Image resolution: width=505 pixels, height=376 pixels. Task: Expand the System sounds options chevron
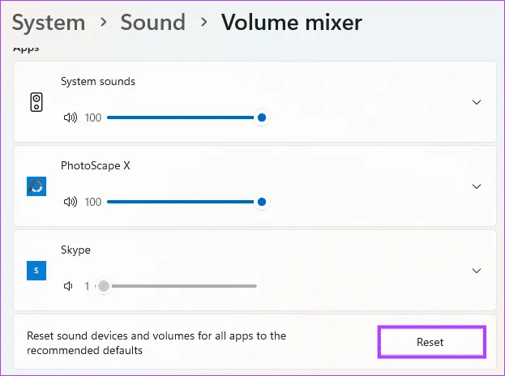tap(477, 102)
